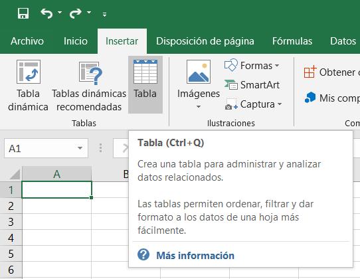This screenshot has width=360, height=279.
Task: Expand the Name Box dropdown arrow
Action: [x=80, y=148]
